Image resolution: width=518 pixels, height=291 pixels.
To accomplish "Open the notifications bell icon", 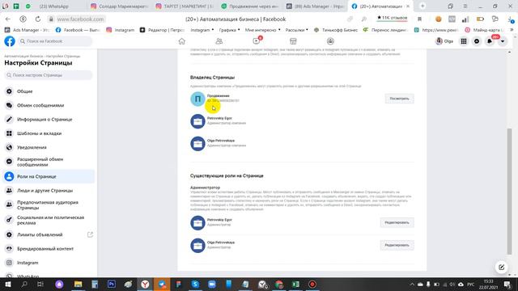I will tap(490, 41).
